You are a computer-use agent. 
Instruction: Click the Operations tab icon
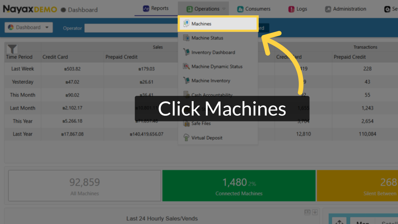189,9
